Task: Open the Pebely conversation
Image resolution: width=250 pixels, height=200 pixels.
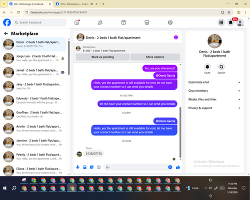Action: (x=33, y=156)
